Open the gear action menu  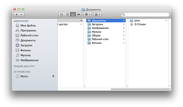87,15
